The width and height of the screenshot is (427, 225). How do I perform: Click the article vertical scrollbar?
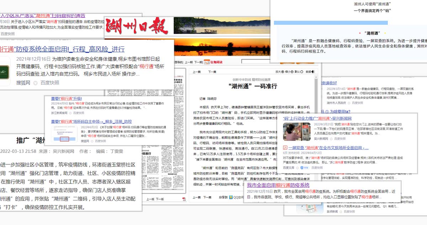click(x=316, y=94)
